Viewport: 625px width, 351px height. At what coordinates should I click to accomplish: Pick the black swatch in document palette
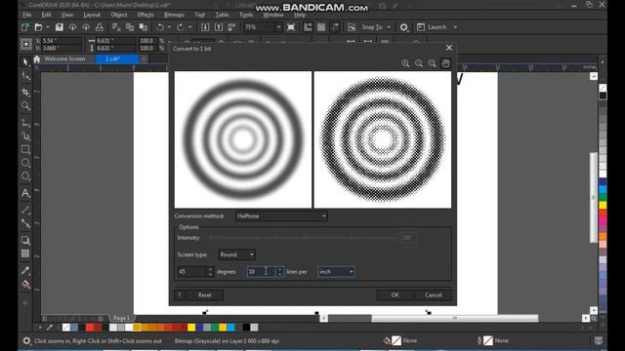coord(246,328)
